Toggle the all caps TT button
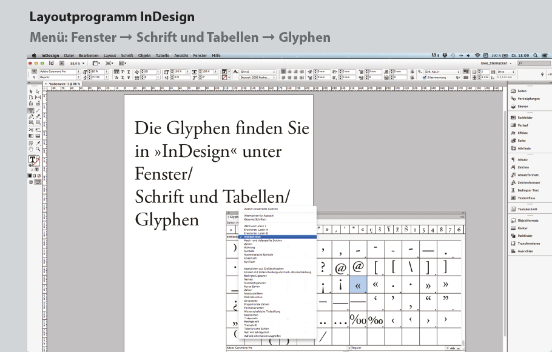This screenshot has height=352, width=552. 116,71
